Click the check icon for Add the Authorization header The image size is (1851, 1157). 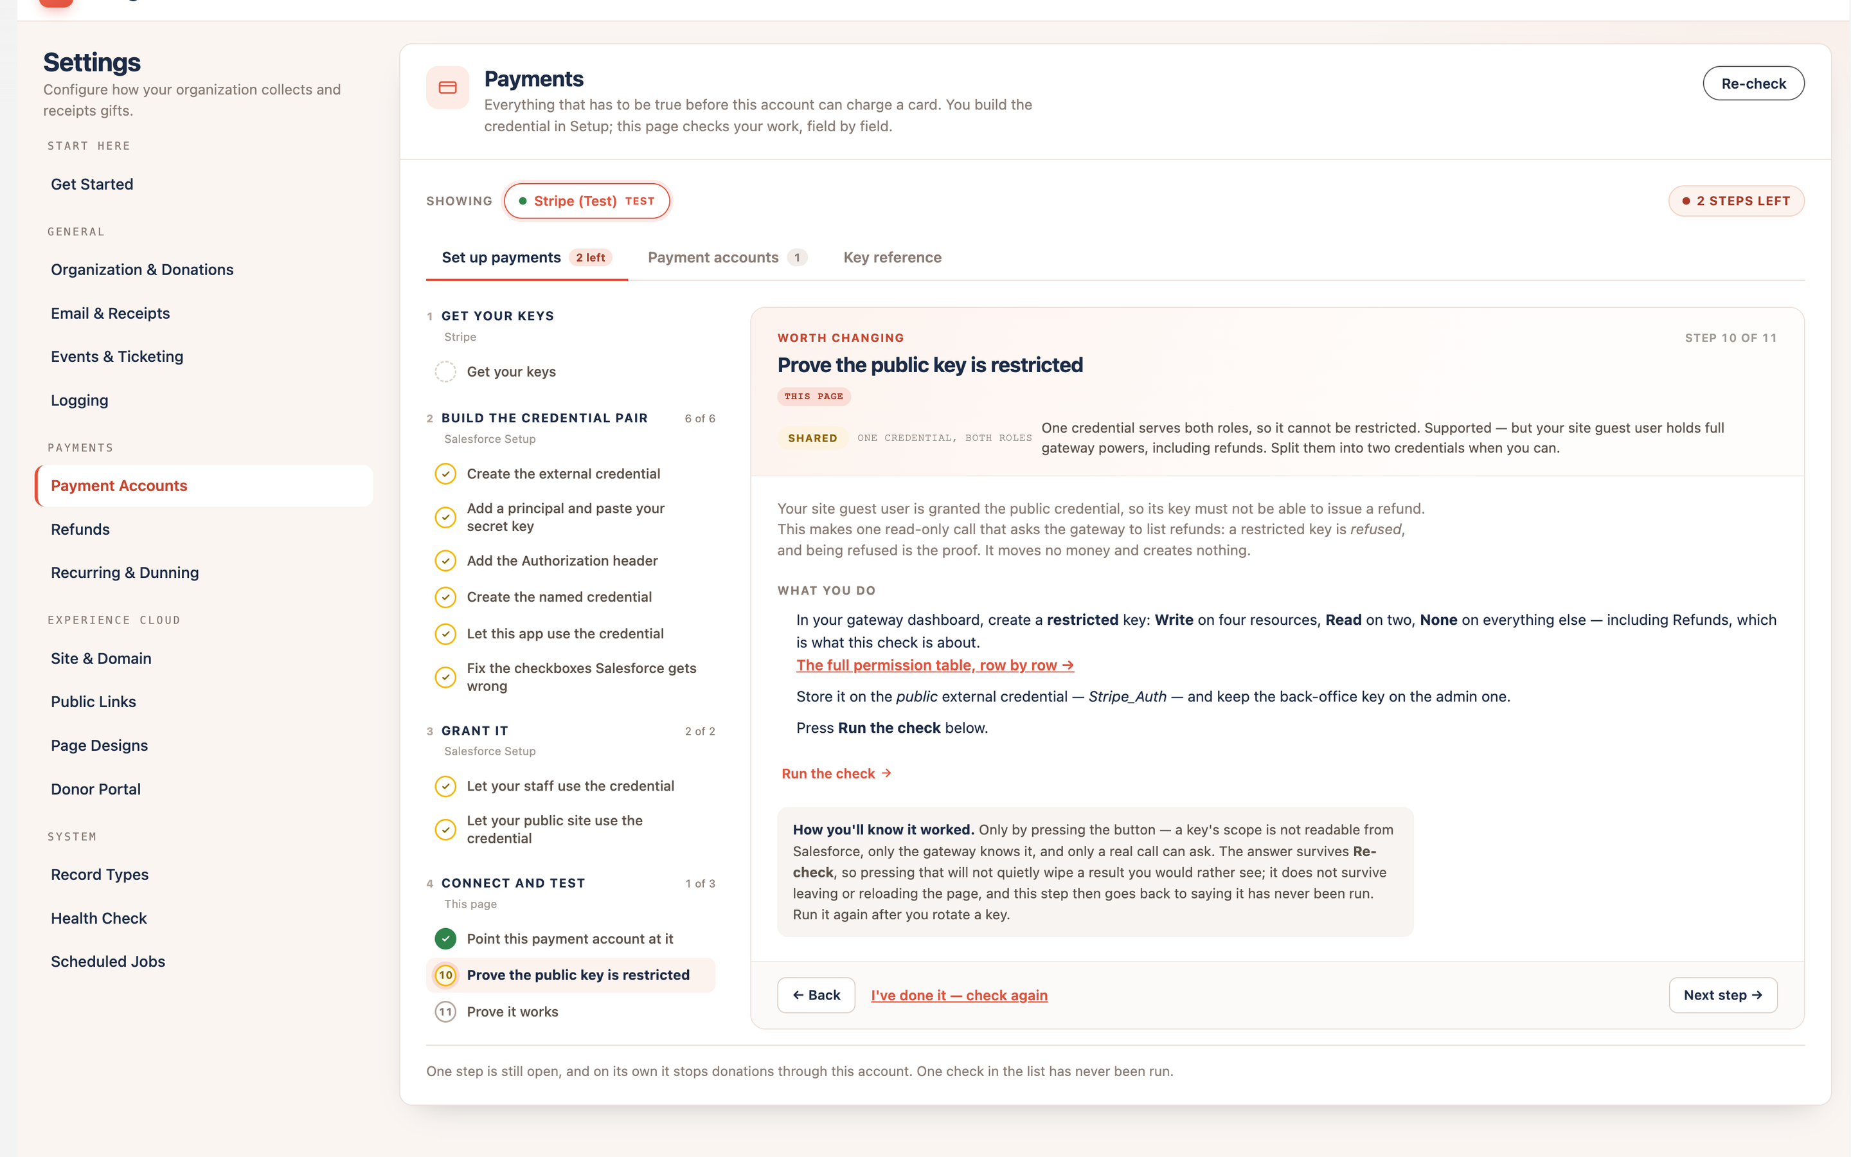445,561
